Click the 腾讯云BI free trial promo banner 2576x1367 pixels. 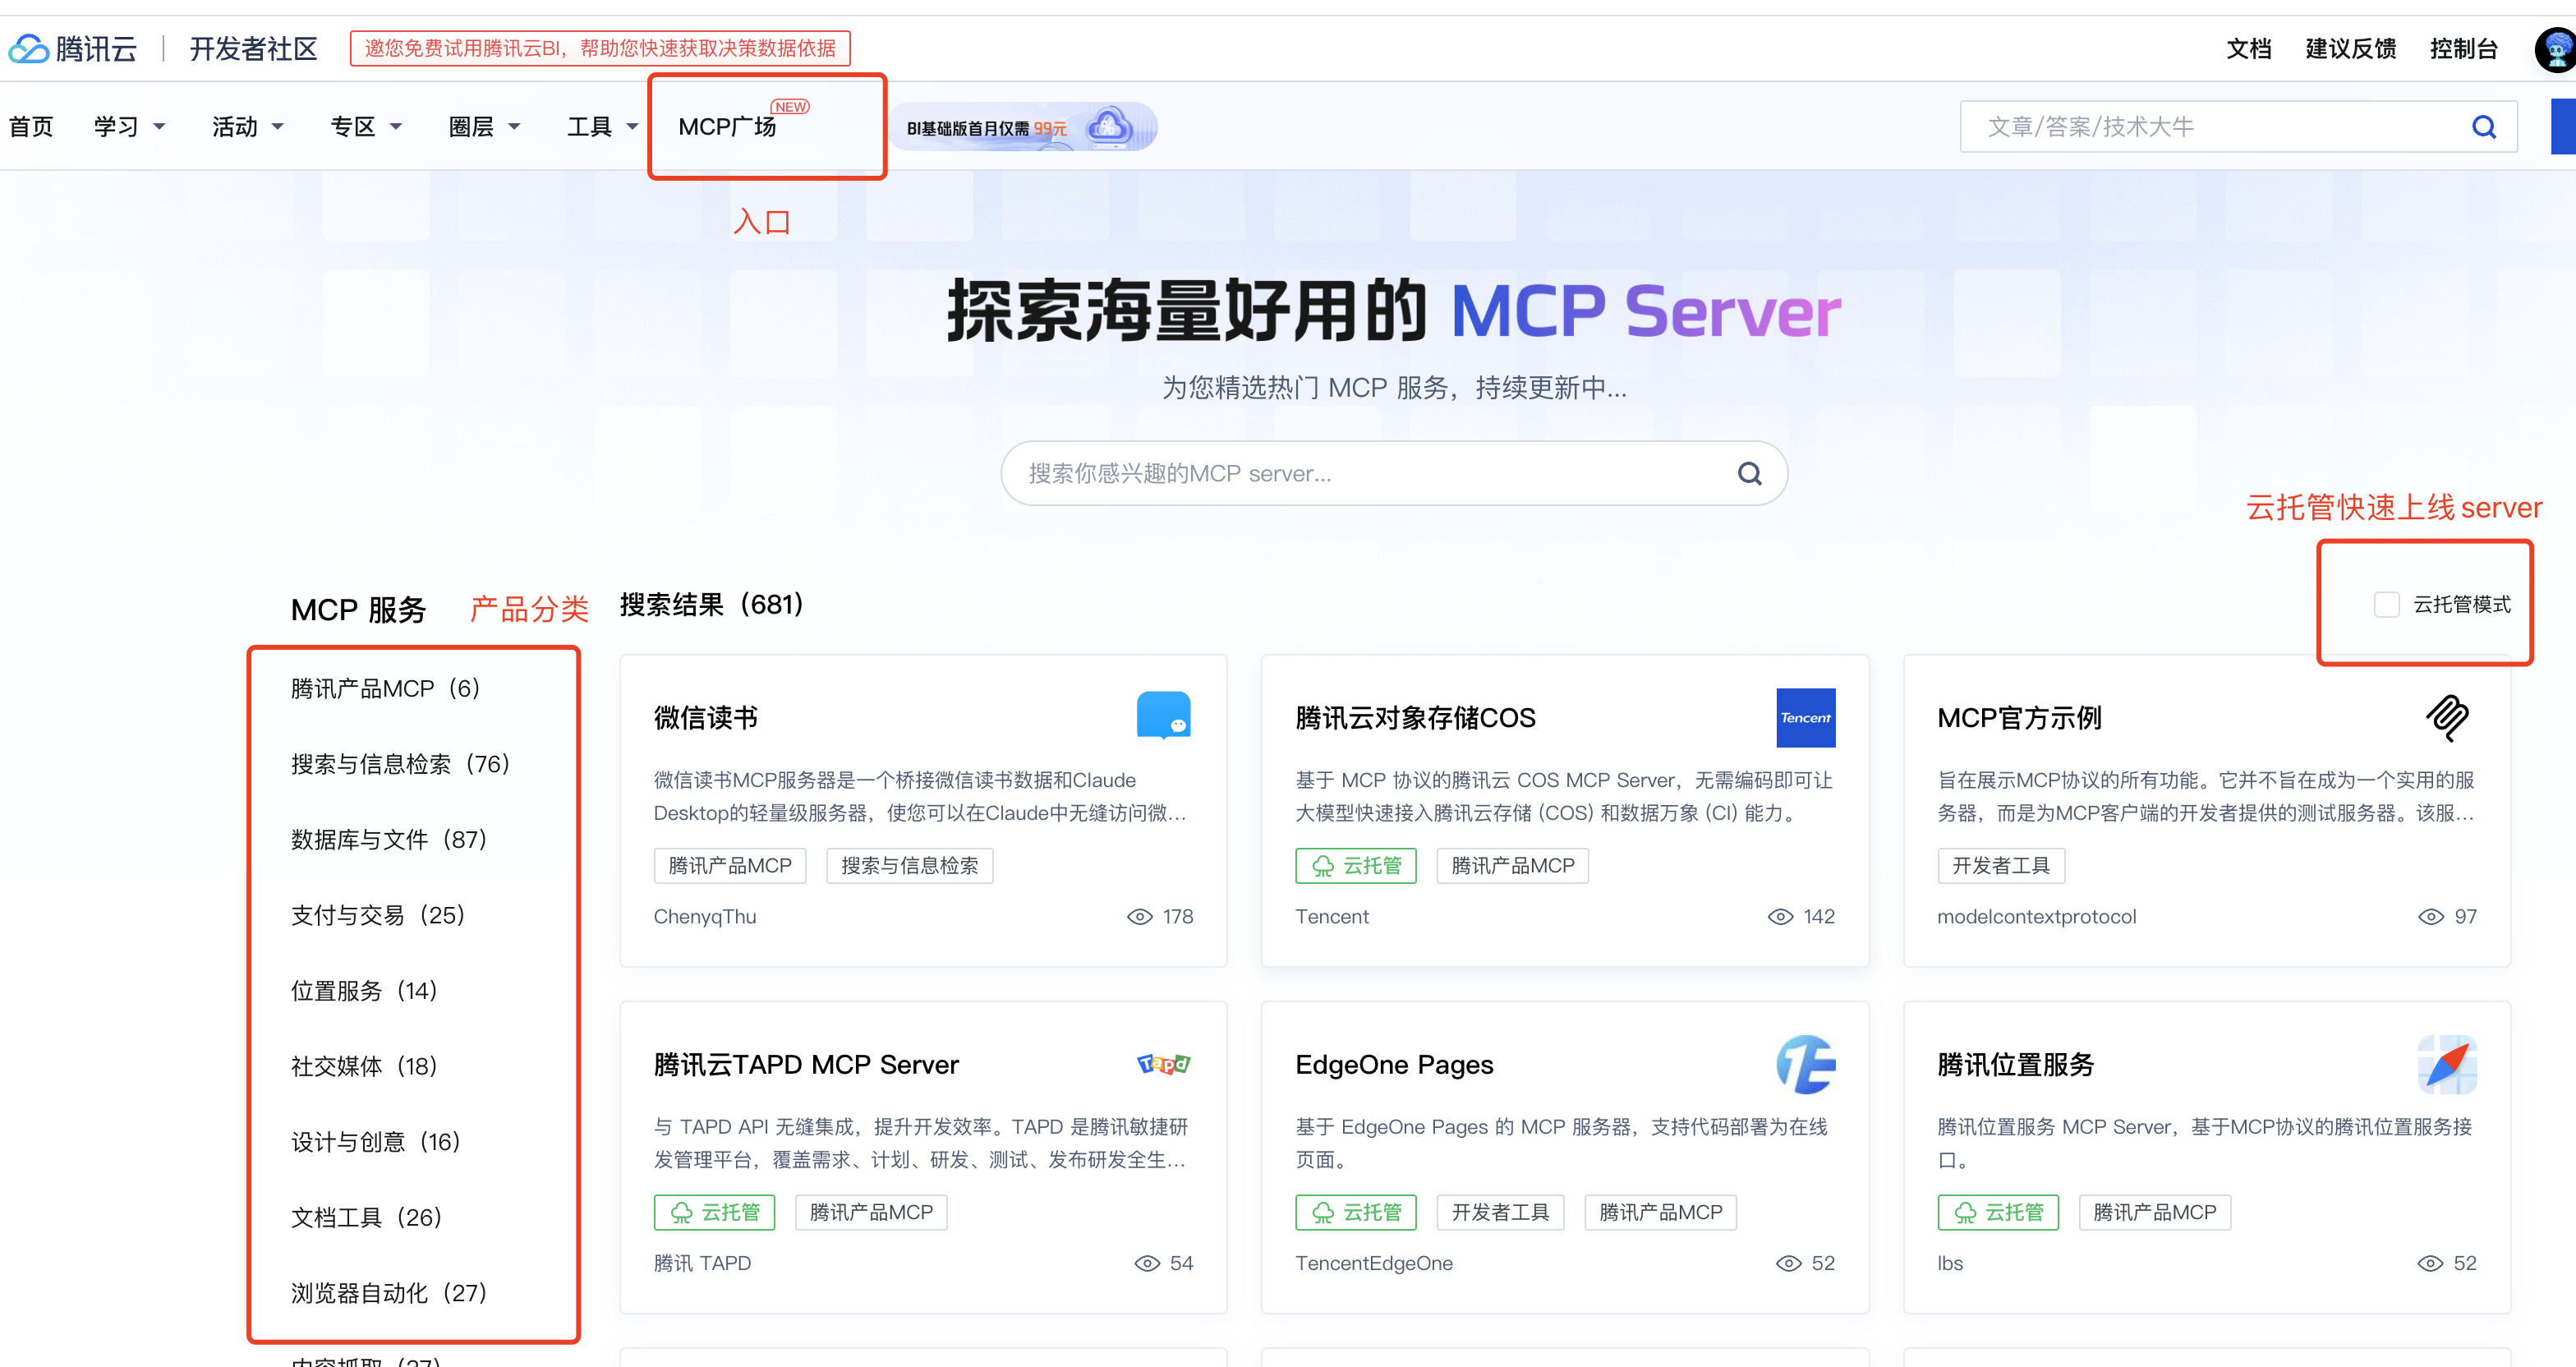coord(600,48)
